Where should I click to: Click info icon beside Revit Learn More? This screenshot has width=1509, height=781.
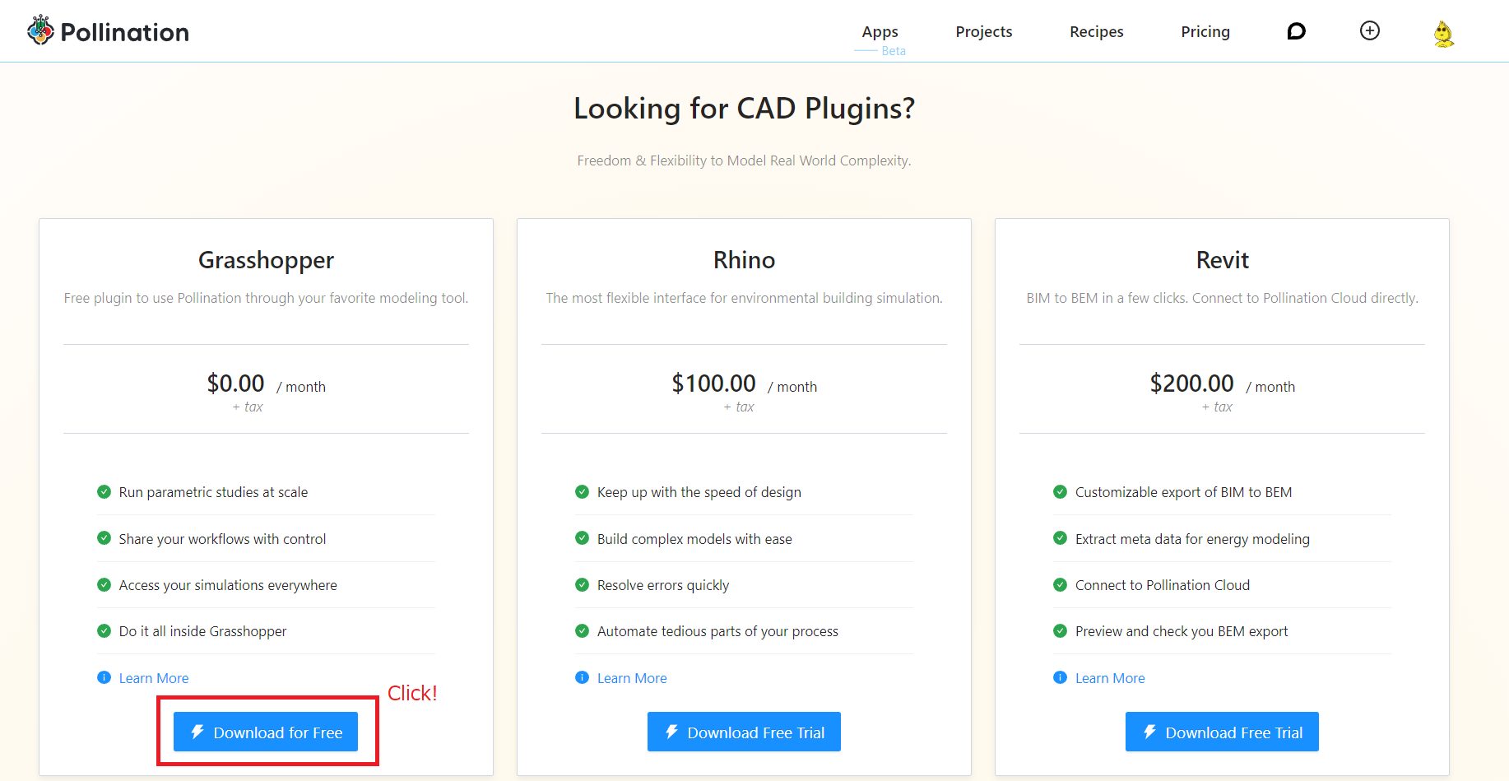1060,677
